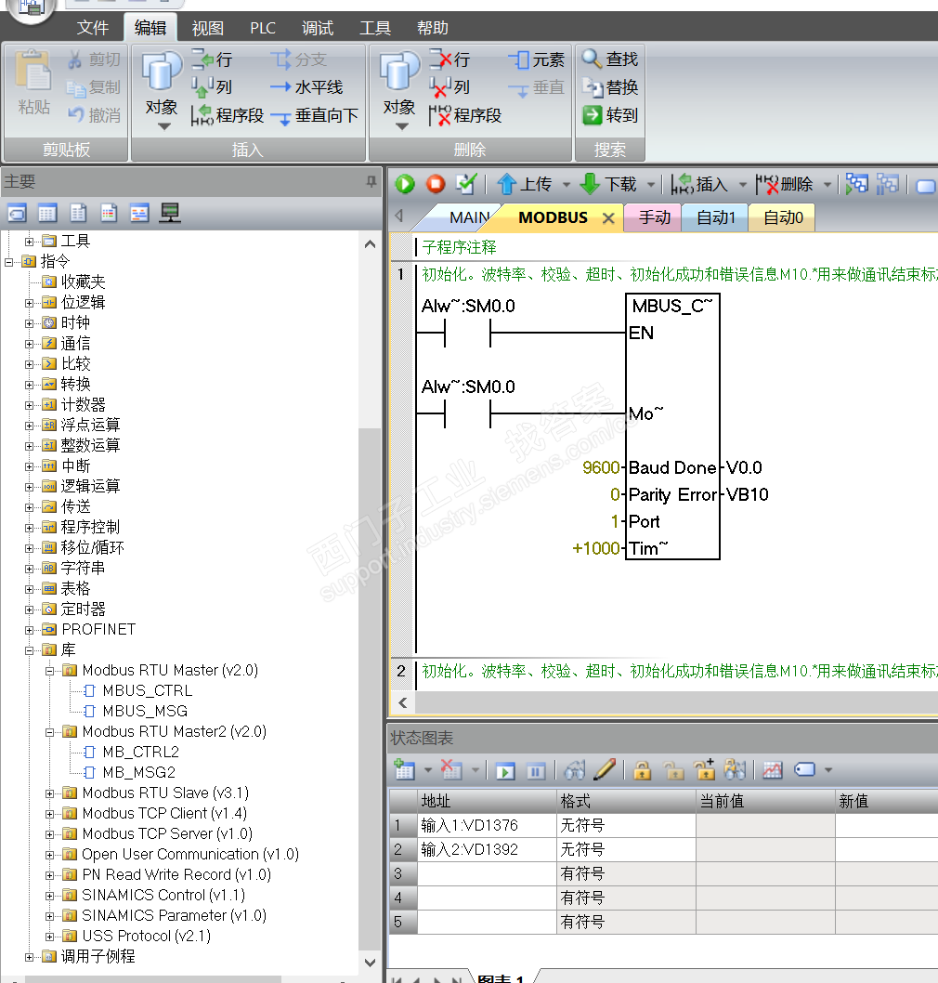Open the Help (帮助) ribbon tab
This screenshot has width=938, height=983.
[x=433, y=28]
